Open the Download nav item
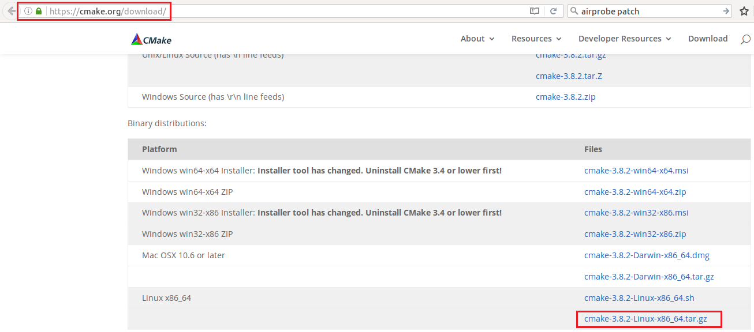This screenshot has width=754, height=332. [708, 39]
